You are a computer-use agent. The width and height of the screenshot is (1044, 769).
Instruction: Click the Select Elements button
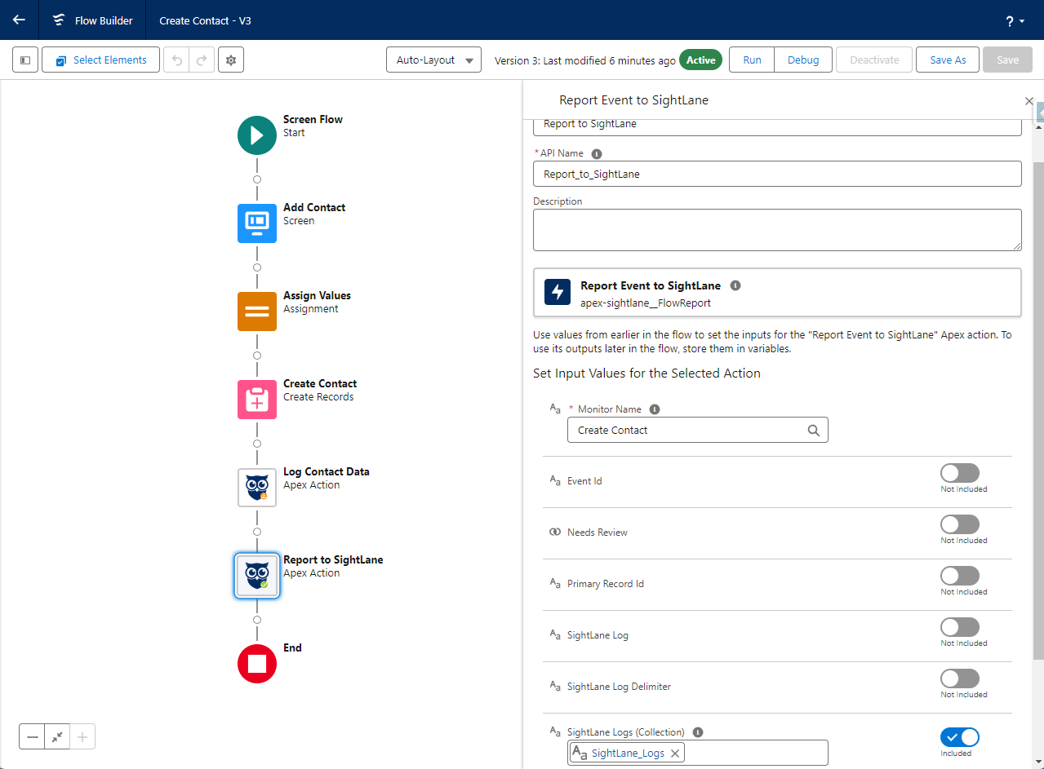[100, 60]
